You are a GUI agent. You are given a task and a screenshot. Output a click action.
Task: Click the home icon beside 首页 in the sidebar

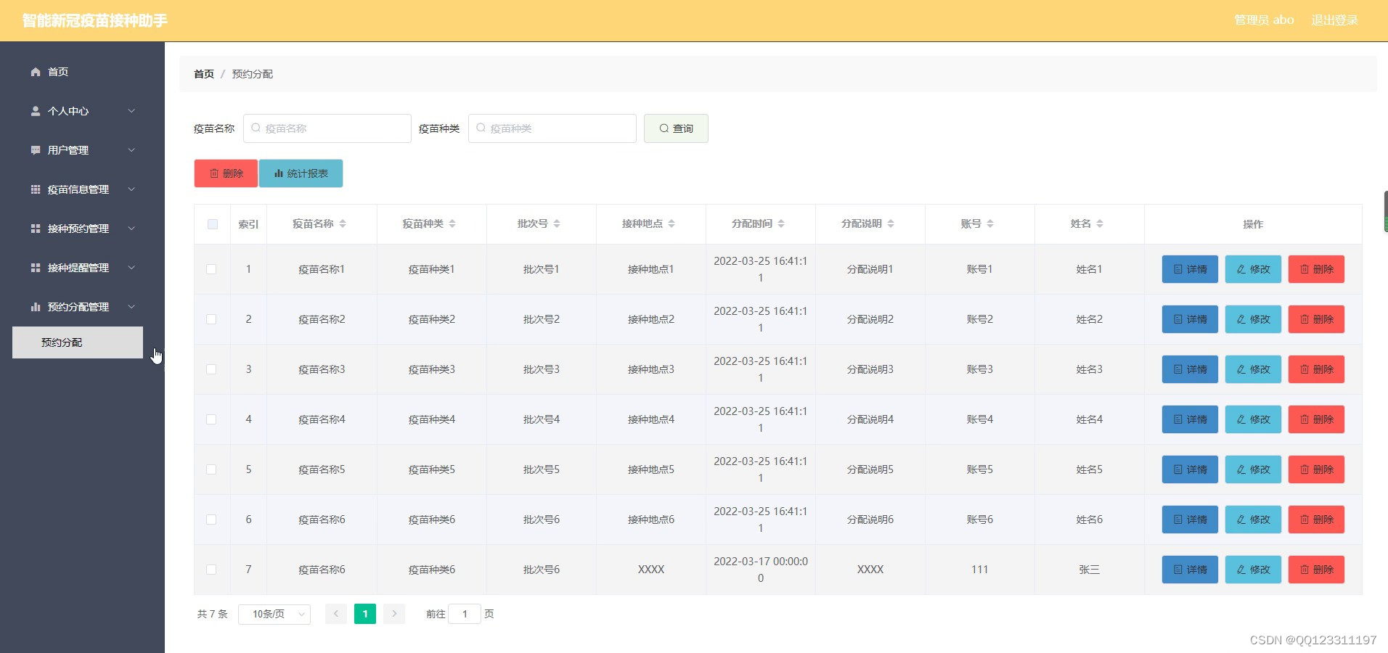click(x=36, y=72)
